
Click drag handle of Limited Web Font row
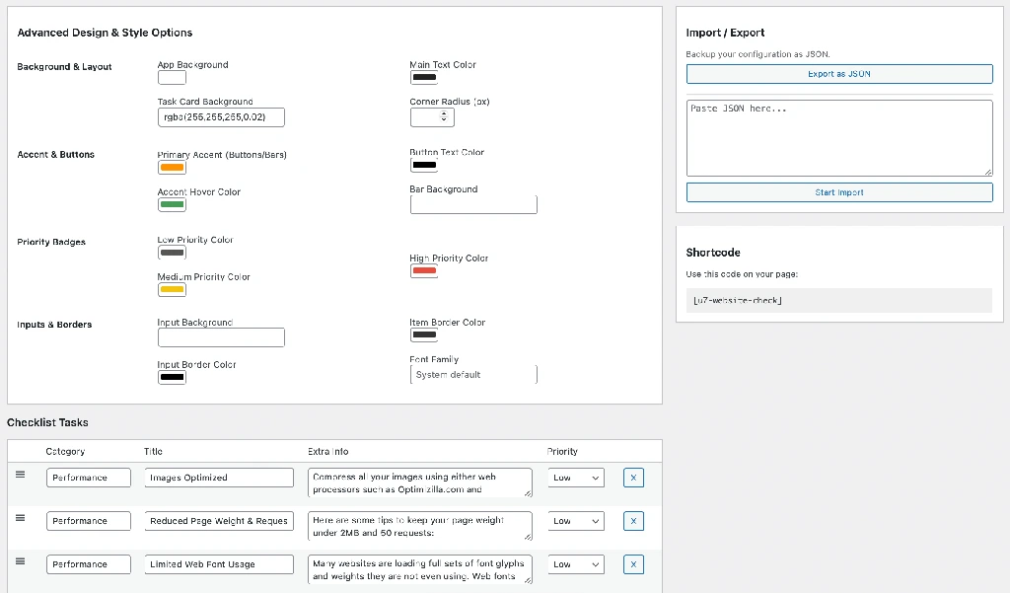[20, 561]
